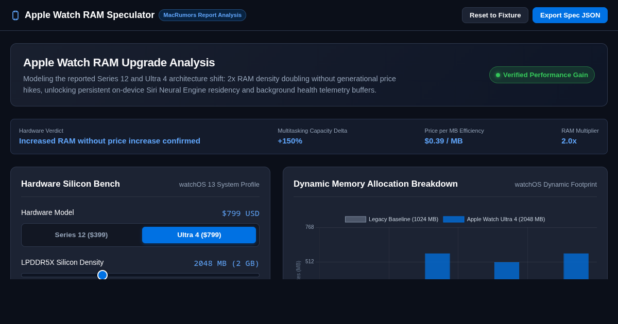Viewport: 618px width, 324px height.
Task: Click the watchOS 13 System Profile label
Action: click(219, 185)
